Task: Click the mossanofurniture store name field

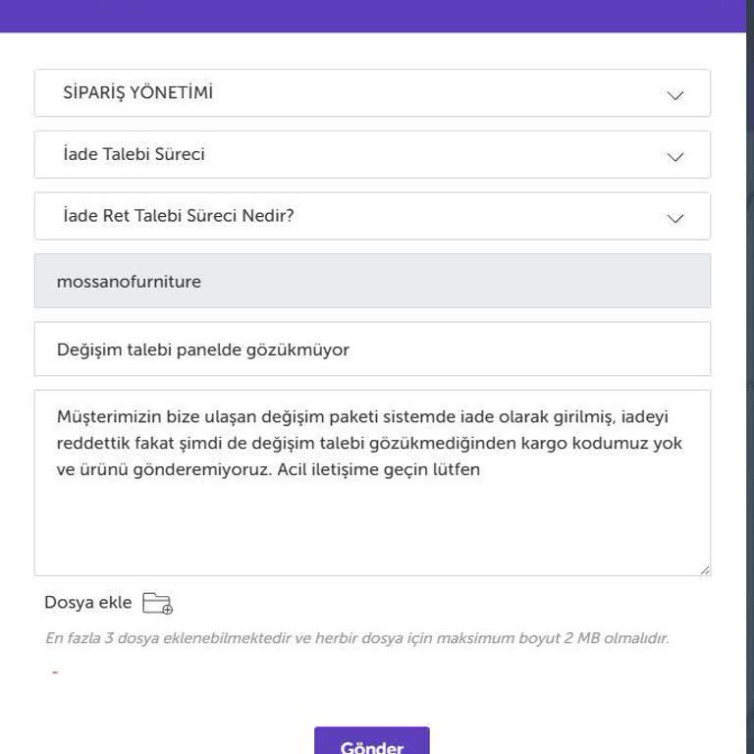Action: pos(371,282)
